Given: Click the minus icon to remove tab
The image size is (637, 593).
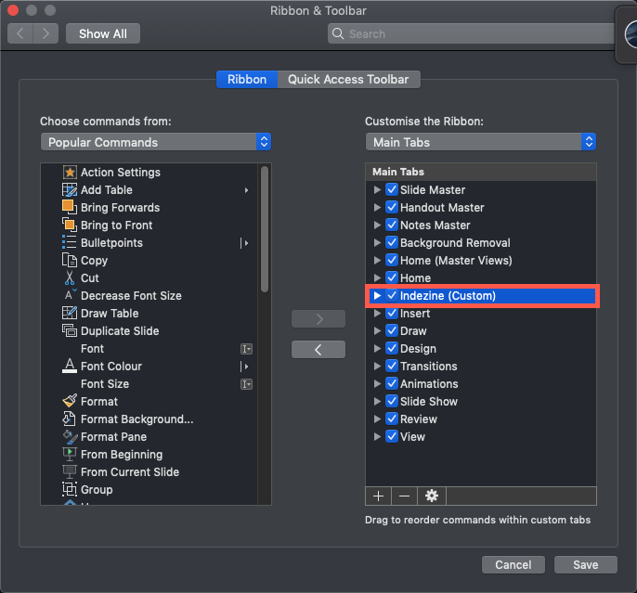Looking at the screenshot, I should tap(404, 496).
